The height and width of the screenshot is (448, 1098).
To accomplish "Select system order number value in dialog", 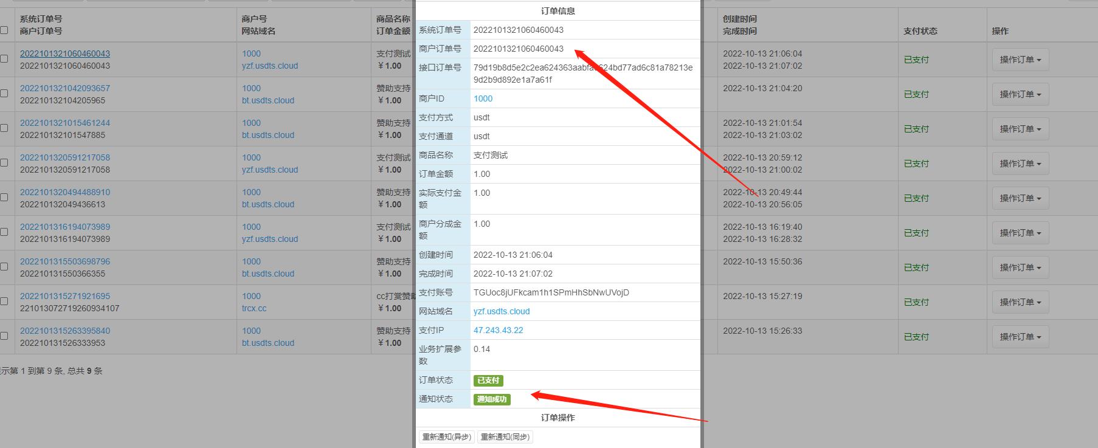I will [x=519, y=30].
